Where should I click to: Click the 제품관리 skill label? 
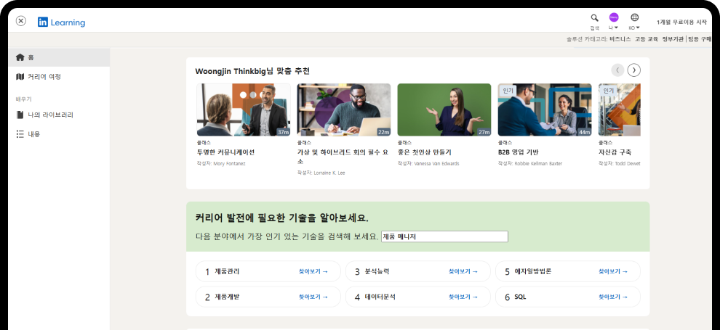coord(227,271)
